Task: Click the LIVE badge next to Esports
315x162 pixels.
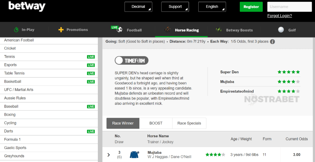Action: pyautogui.click(x=91, y=65)
